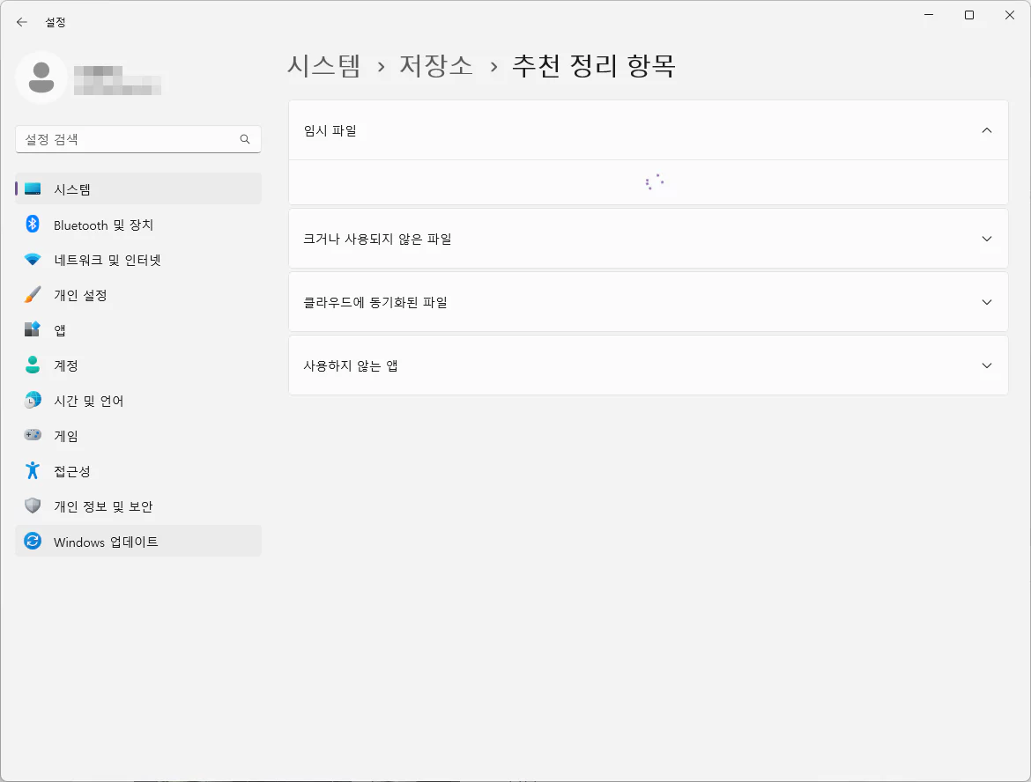Navigate to 저장소 in the breadcrumb

(x=436, y=66)
